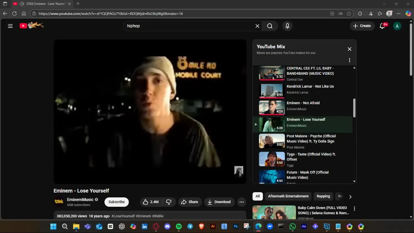Dislike the Lose Yourself video
This screenshot has width=414, height=233.
click(169, 202)
